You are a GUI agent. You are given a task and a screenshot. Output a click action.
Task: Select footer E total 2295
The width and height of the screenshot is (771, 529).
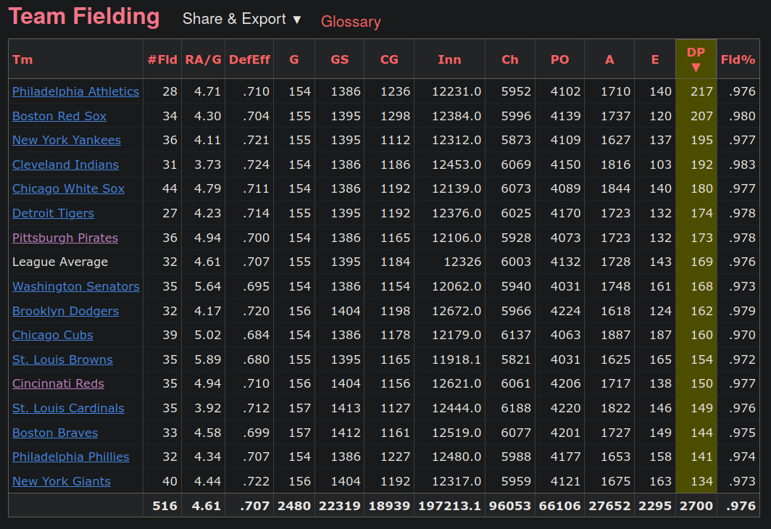pyautogui.click(x=655, y=506)
